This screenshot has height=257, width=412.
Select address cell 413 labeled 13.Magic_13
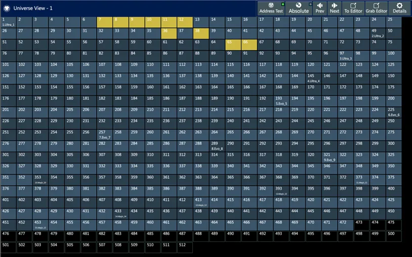(201, 203)
